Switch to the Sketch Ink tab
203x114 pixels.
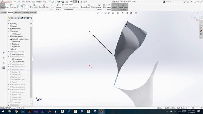18,12
